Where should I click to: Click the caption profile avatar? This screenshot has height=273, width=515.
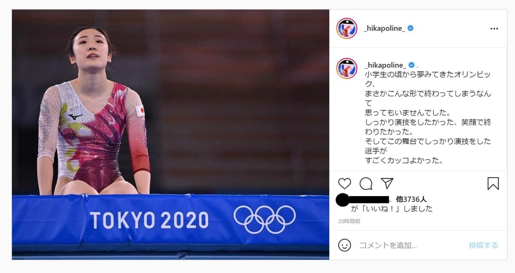347,68
